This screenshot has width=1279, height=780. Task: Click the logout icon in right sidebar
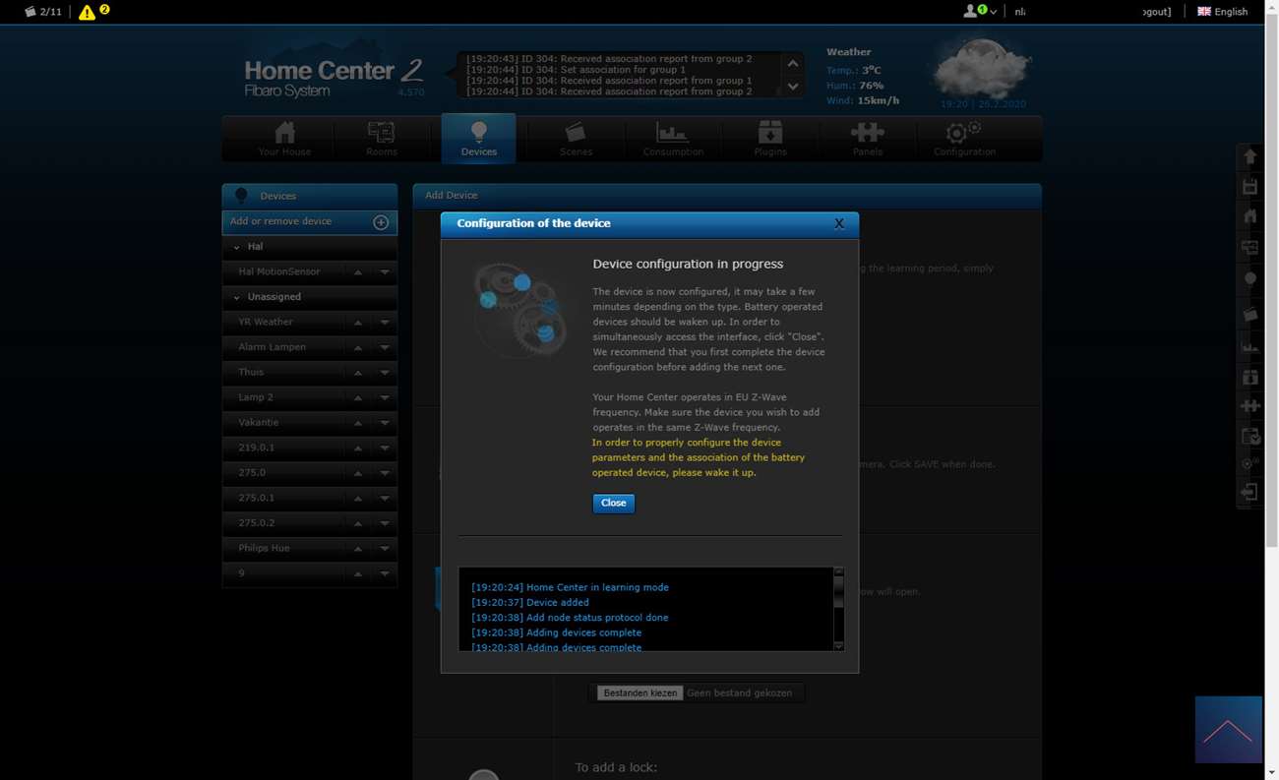point(1249,492)
